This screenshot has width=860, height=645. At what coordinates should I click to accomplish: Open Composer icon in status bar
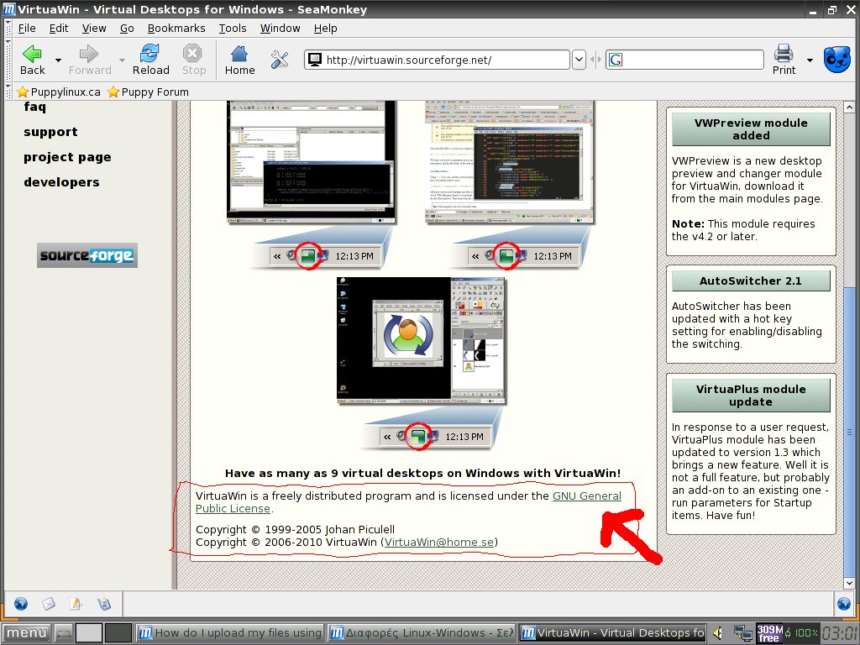[76, 604]
